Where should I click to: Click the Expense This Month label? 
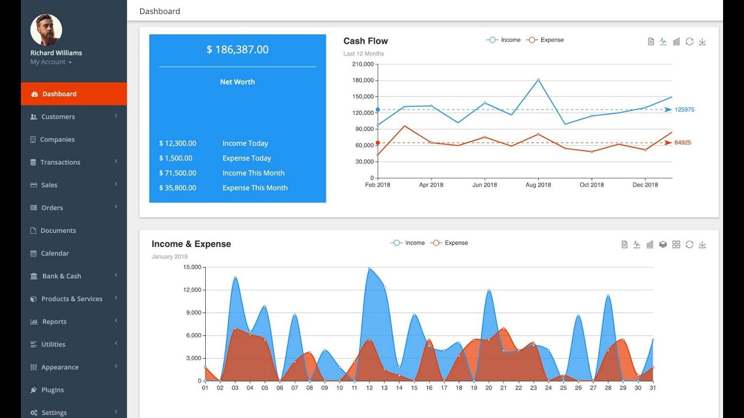(255, 188)
